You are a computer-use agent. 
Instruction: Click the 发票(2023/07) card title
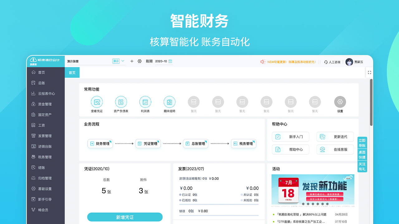[191, 169]
